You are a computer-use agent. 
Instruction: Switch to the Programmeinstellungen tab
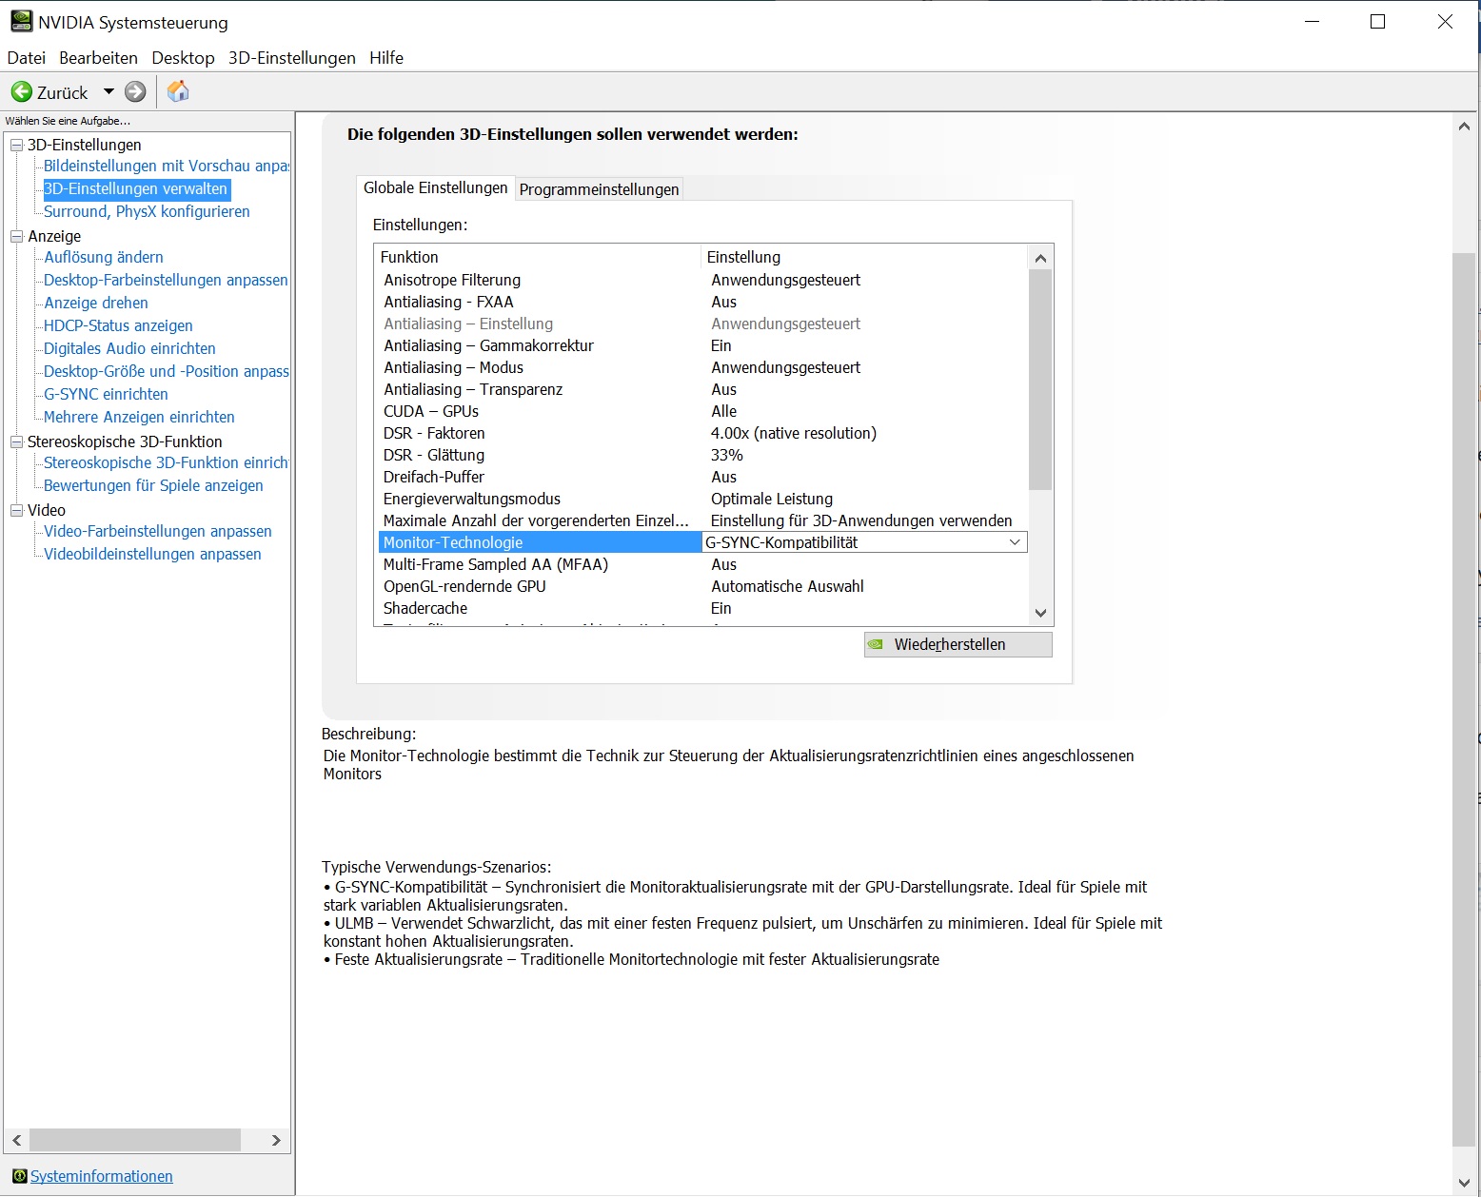tap(600, 189)
